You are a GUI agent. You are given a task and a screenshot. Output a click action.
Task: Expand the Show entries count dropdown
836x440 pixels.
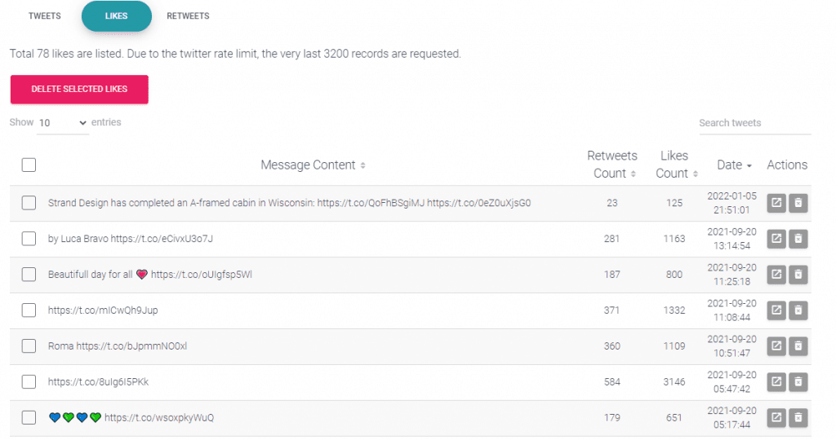[x=62, y=123]
